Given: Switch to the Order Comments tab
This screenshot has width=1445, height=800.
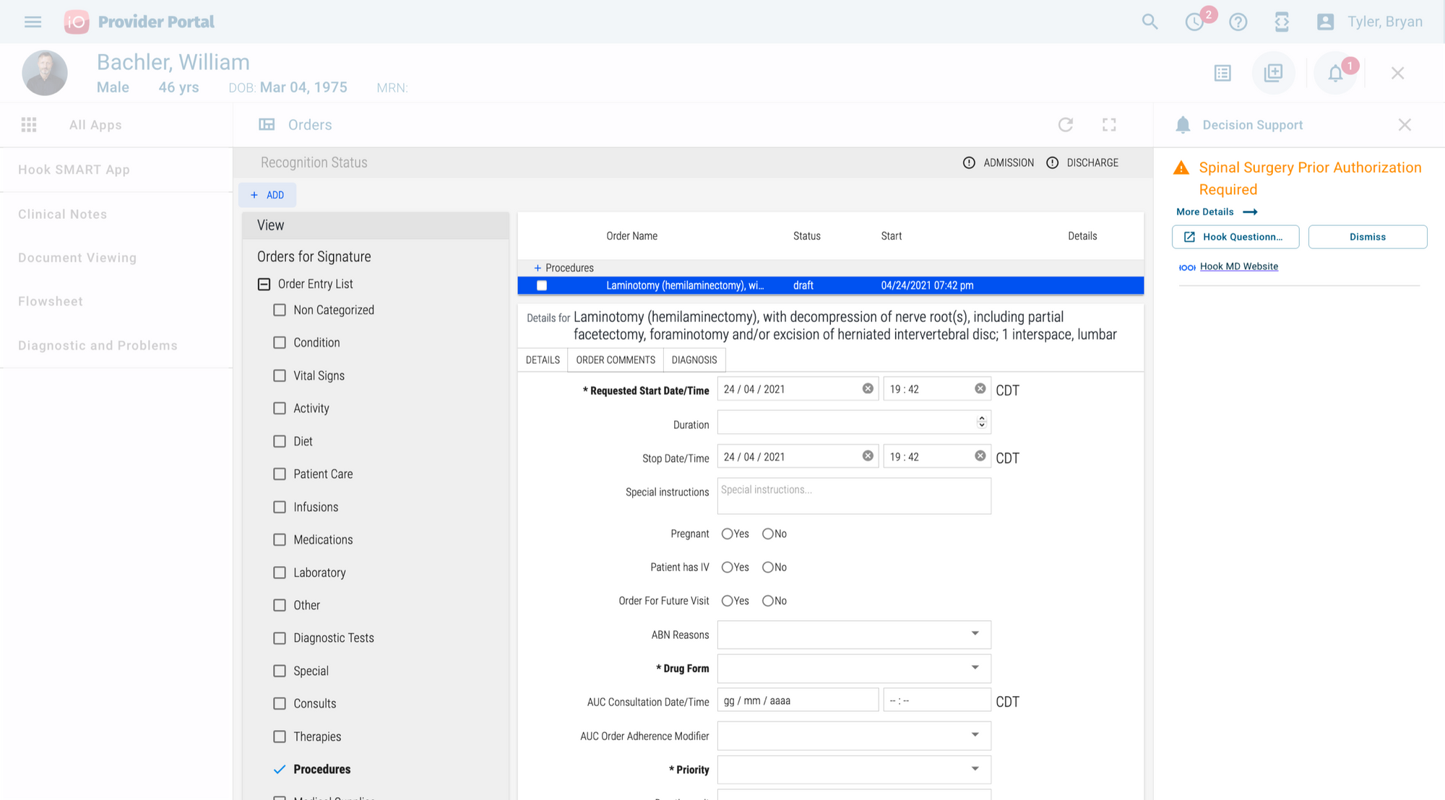Looking at the screenshot, I should (616, 360).
